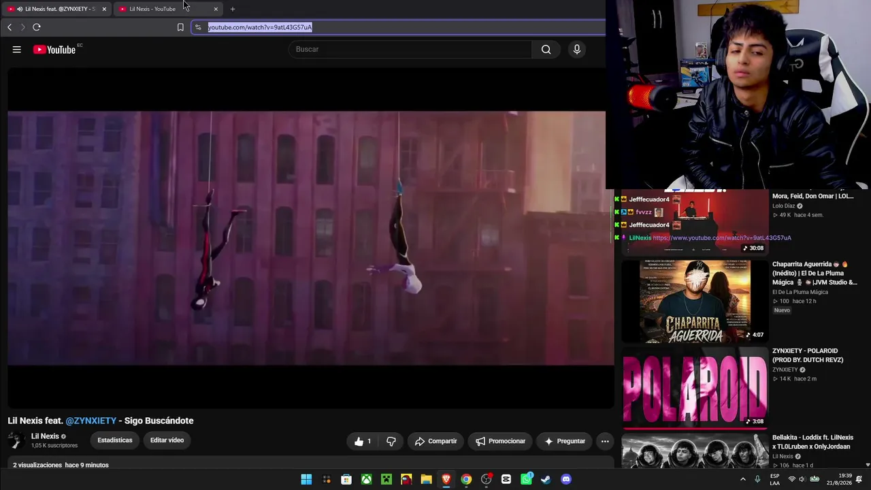Click the address bar URL
Image resolution: width=871 pixels, height=490 pixels.
[x=260, y=27]
